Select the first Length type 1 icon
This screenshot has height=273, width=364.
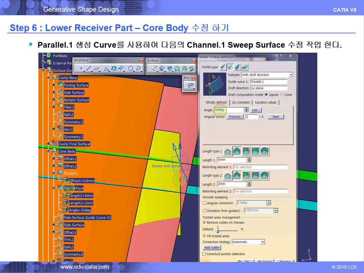click(x=228, y=151)
